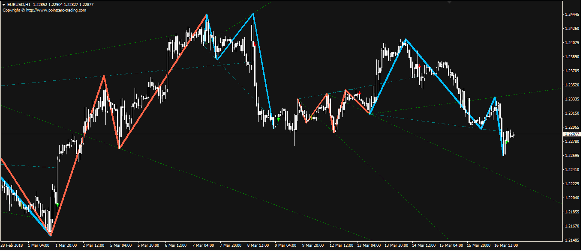Select the current price label 1.22877
The height and width of the screenshot is (251, 583).
[x=572, y=134]
